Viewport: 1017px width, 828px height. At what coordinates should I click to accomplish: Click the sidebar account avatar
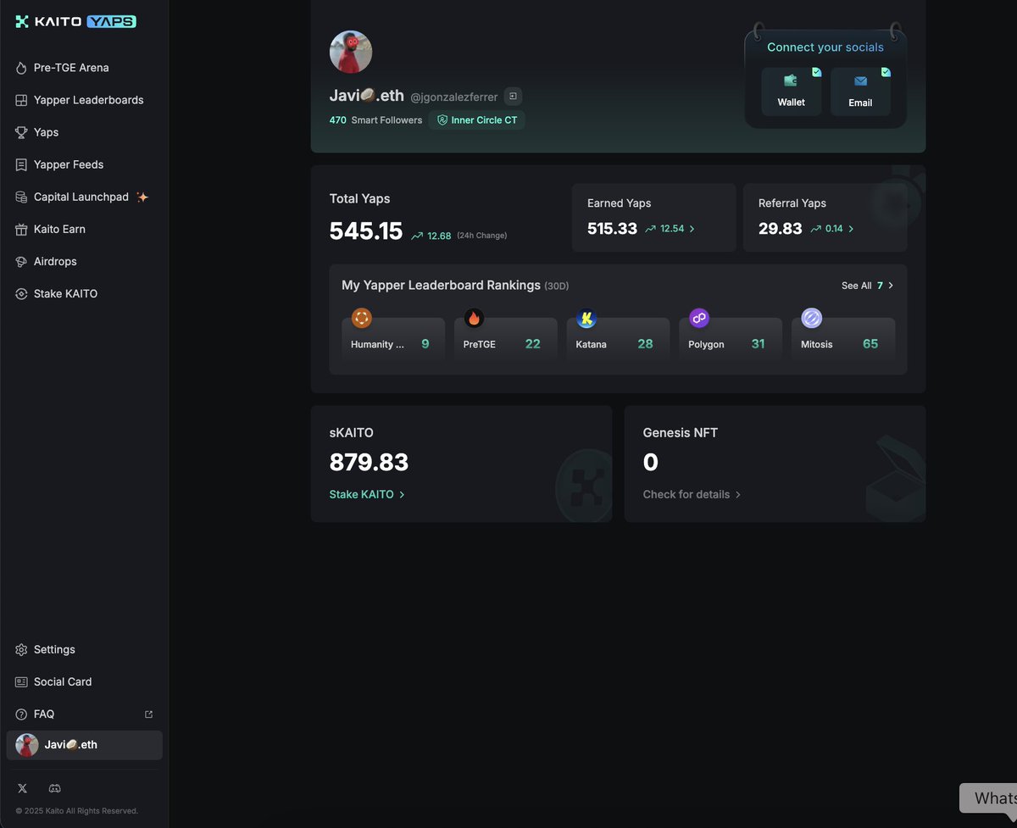pyautogui.click(x=27, y=745)
